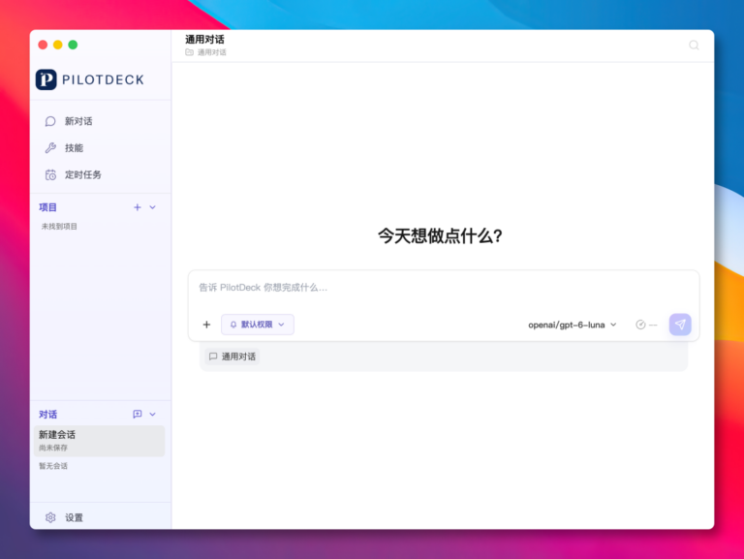Open the 默认权限 permission dropdown
744x559 pixels.
[258, 325]
